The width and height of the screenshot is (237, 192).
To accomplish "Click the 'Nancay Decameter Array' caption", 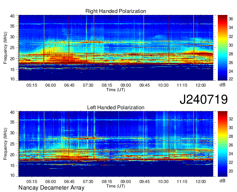I will (x=51, y=188).
